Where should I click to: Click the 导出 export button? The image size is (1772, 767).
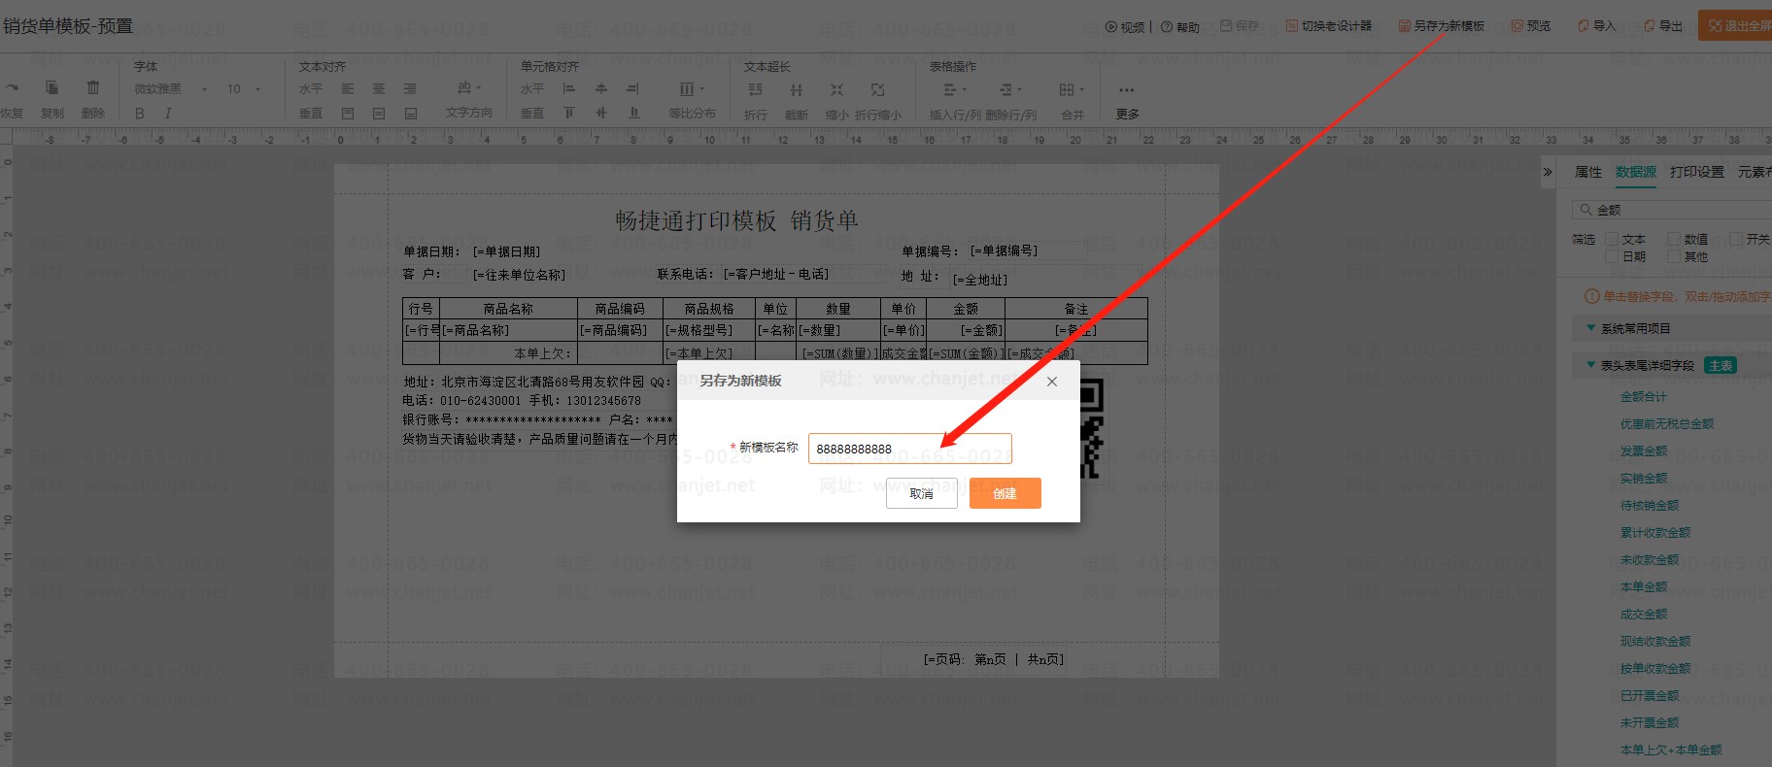(x=1663, y=26)
